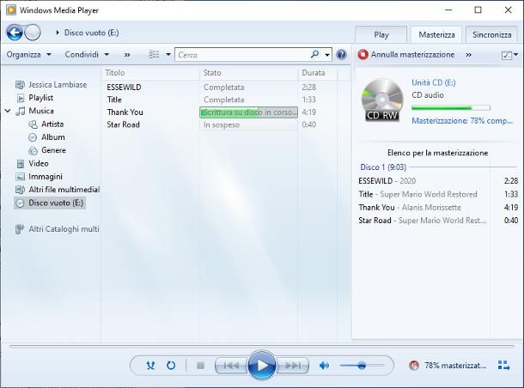Expand the breadcrumb arrow before Disco vuoto
The width and height of the screenshot is (524, 388).
pos(58,33)
